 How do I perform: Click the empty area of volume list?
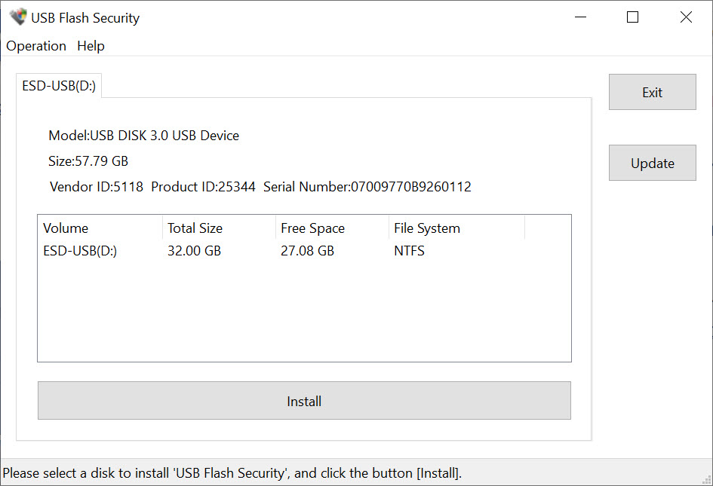pyautogui.click(x=304, y=311)
